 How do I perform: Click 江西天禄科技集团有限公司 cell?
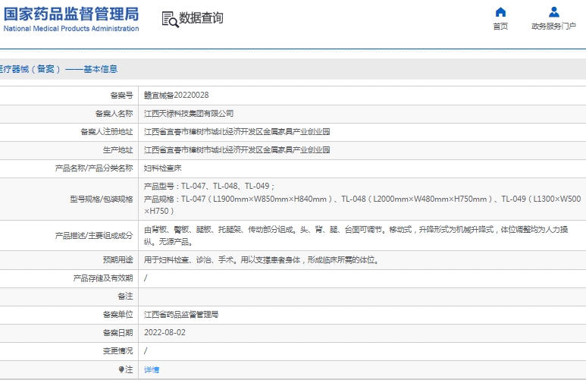189,114
